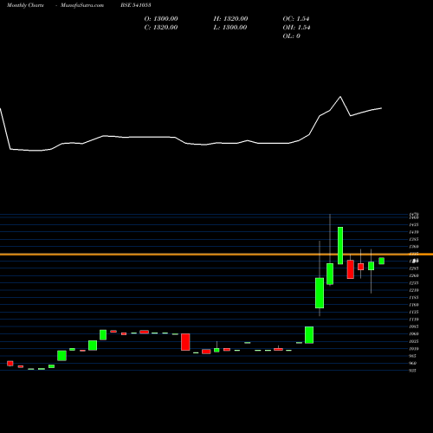The width and height of the screenshot is (433, 433).
Task: Click the 'Monthly Charts' title text
Action: coord(25,5)
